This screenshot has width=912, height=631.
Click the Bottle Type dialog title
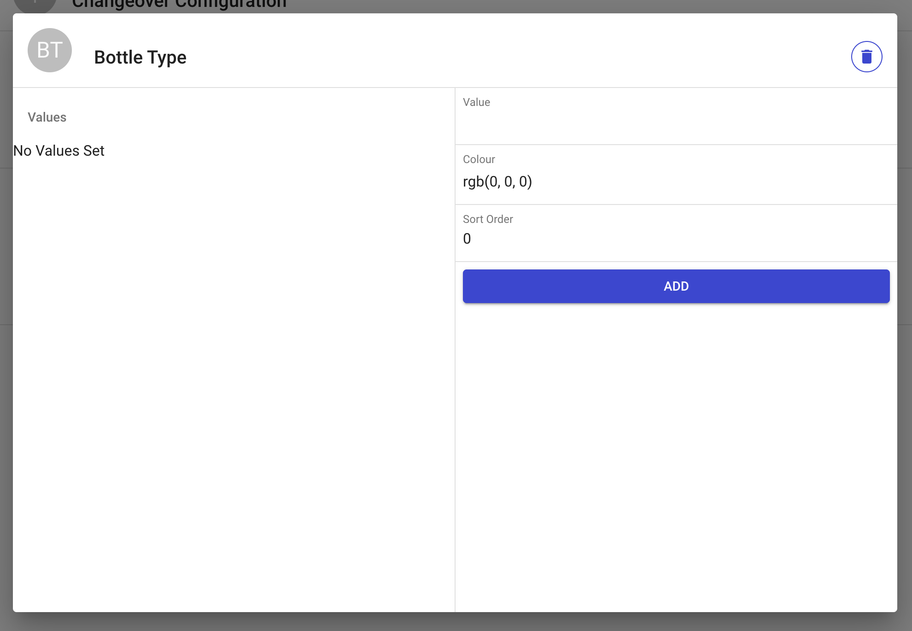(x=140, y=57)
